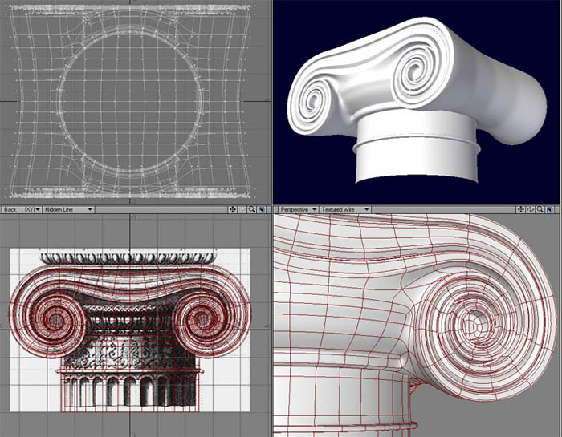Click the volute eye in the textured wire view
The height and width of the screenshot is (437, 562).
(x=474, y=324)
